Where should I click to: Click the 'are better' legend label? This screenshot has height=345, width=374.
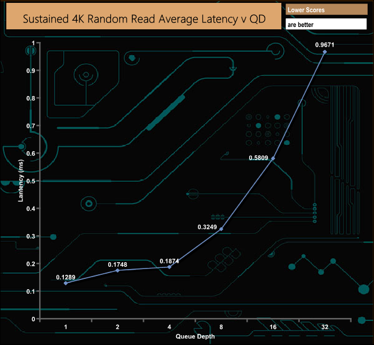[x=300, y=25]
